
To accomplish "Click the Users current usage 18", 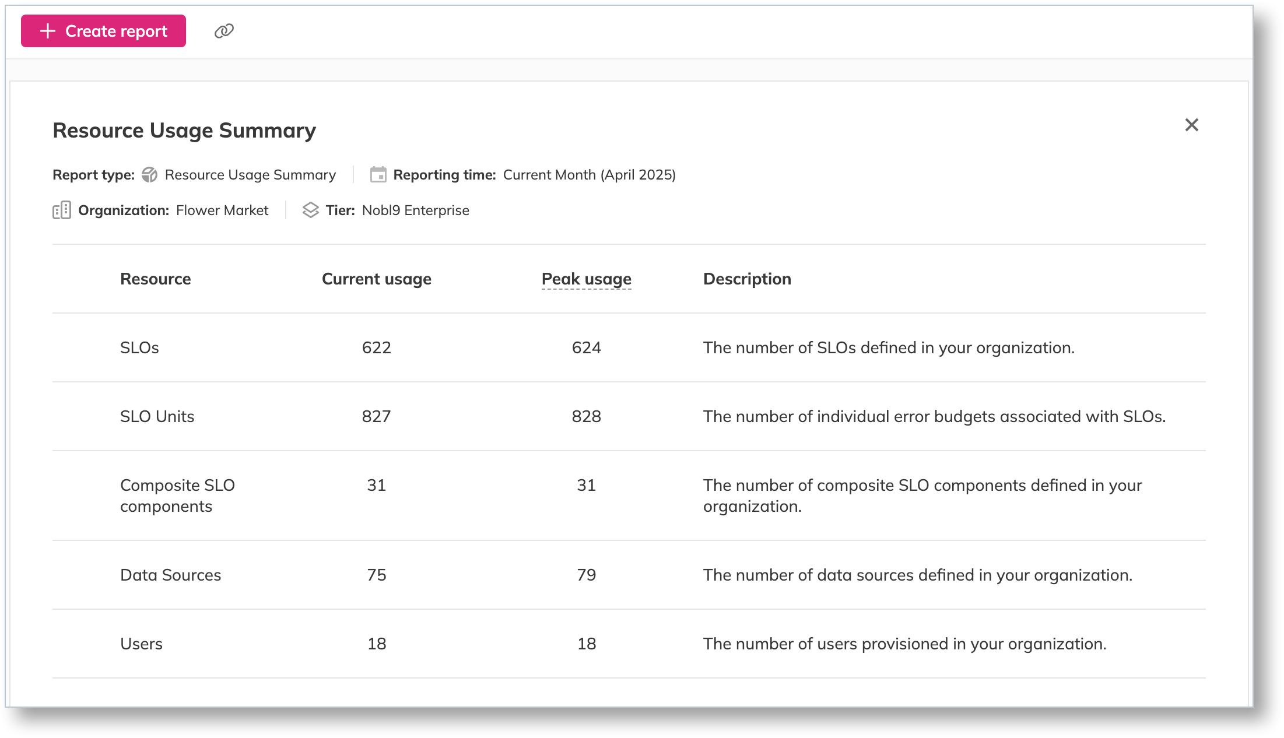I will pos(377,644).
